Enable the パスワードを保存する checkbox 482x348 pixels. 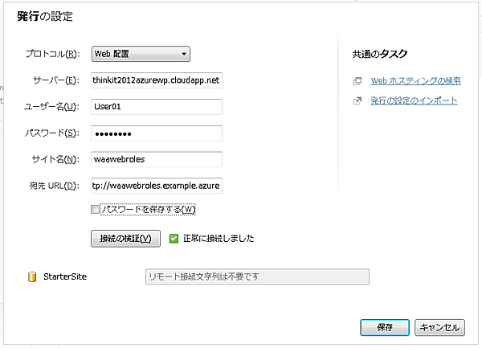(96, 210)
